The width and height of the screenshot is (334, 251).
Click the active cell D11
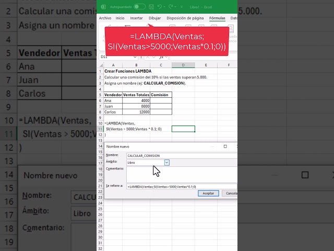point(183,129)
